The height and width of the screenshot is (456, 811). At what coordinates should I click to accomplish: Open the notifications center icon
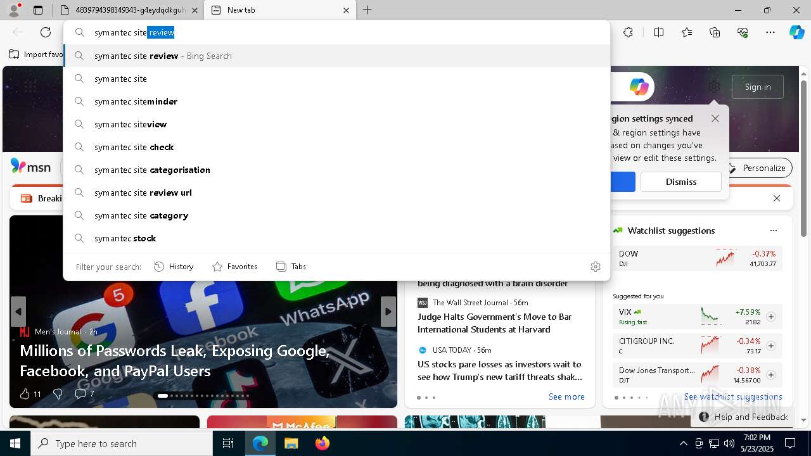click(790, 443)
